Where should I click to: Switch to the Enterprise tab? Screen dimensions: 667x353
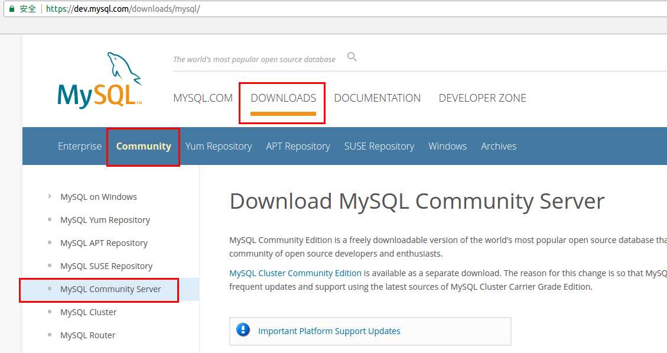click(80, 146)
